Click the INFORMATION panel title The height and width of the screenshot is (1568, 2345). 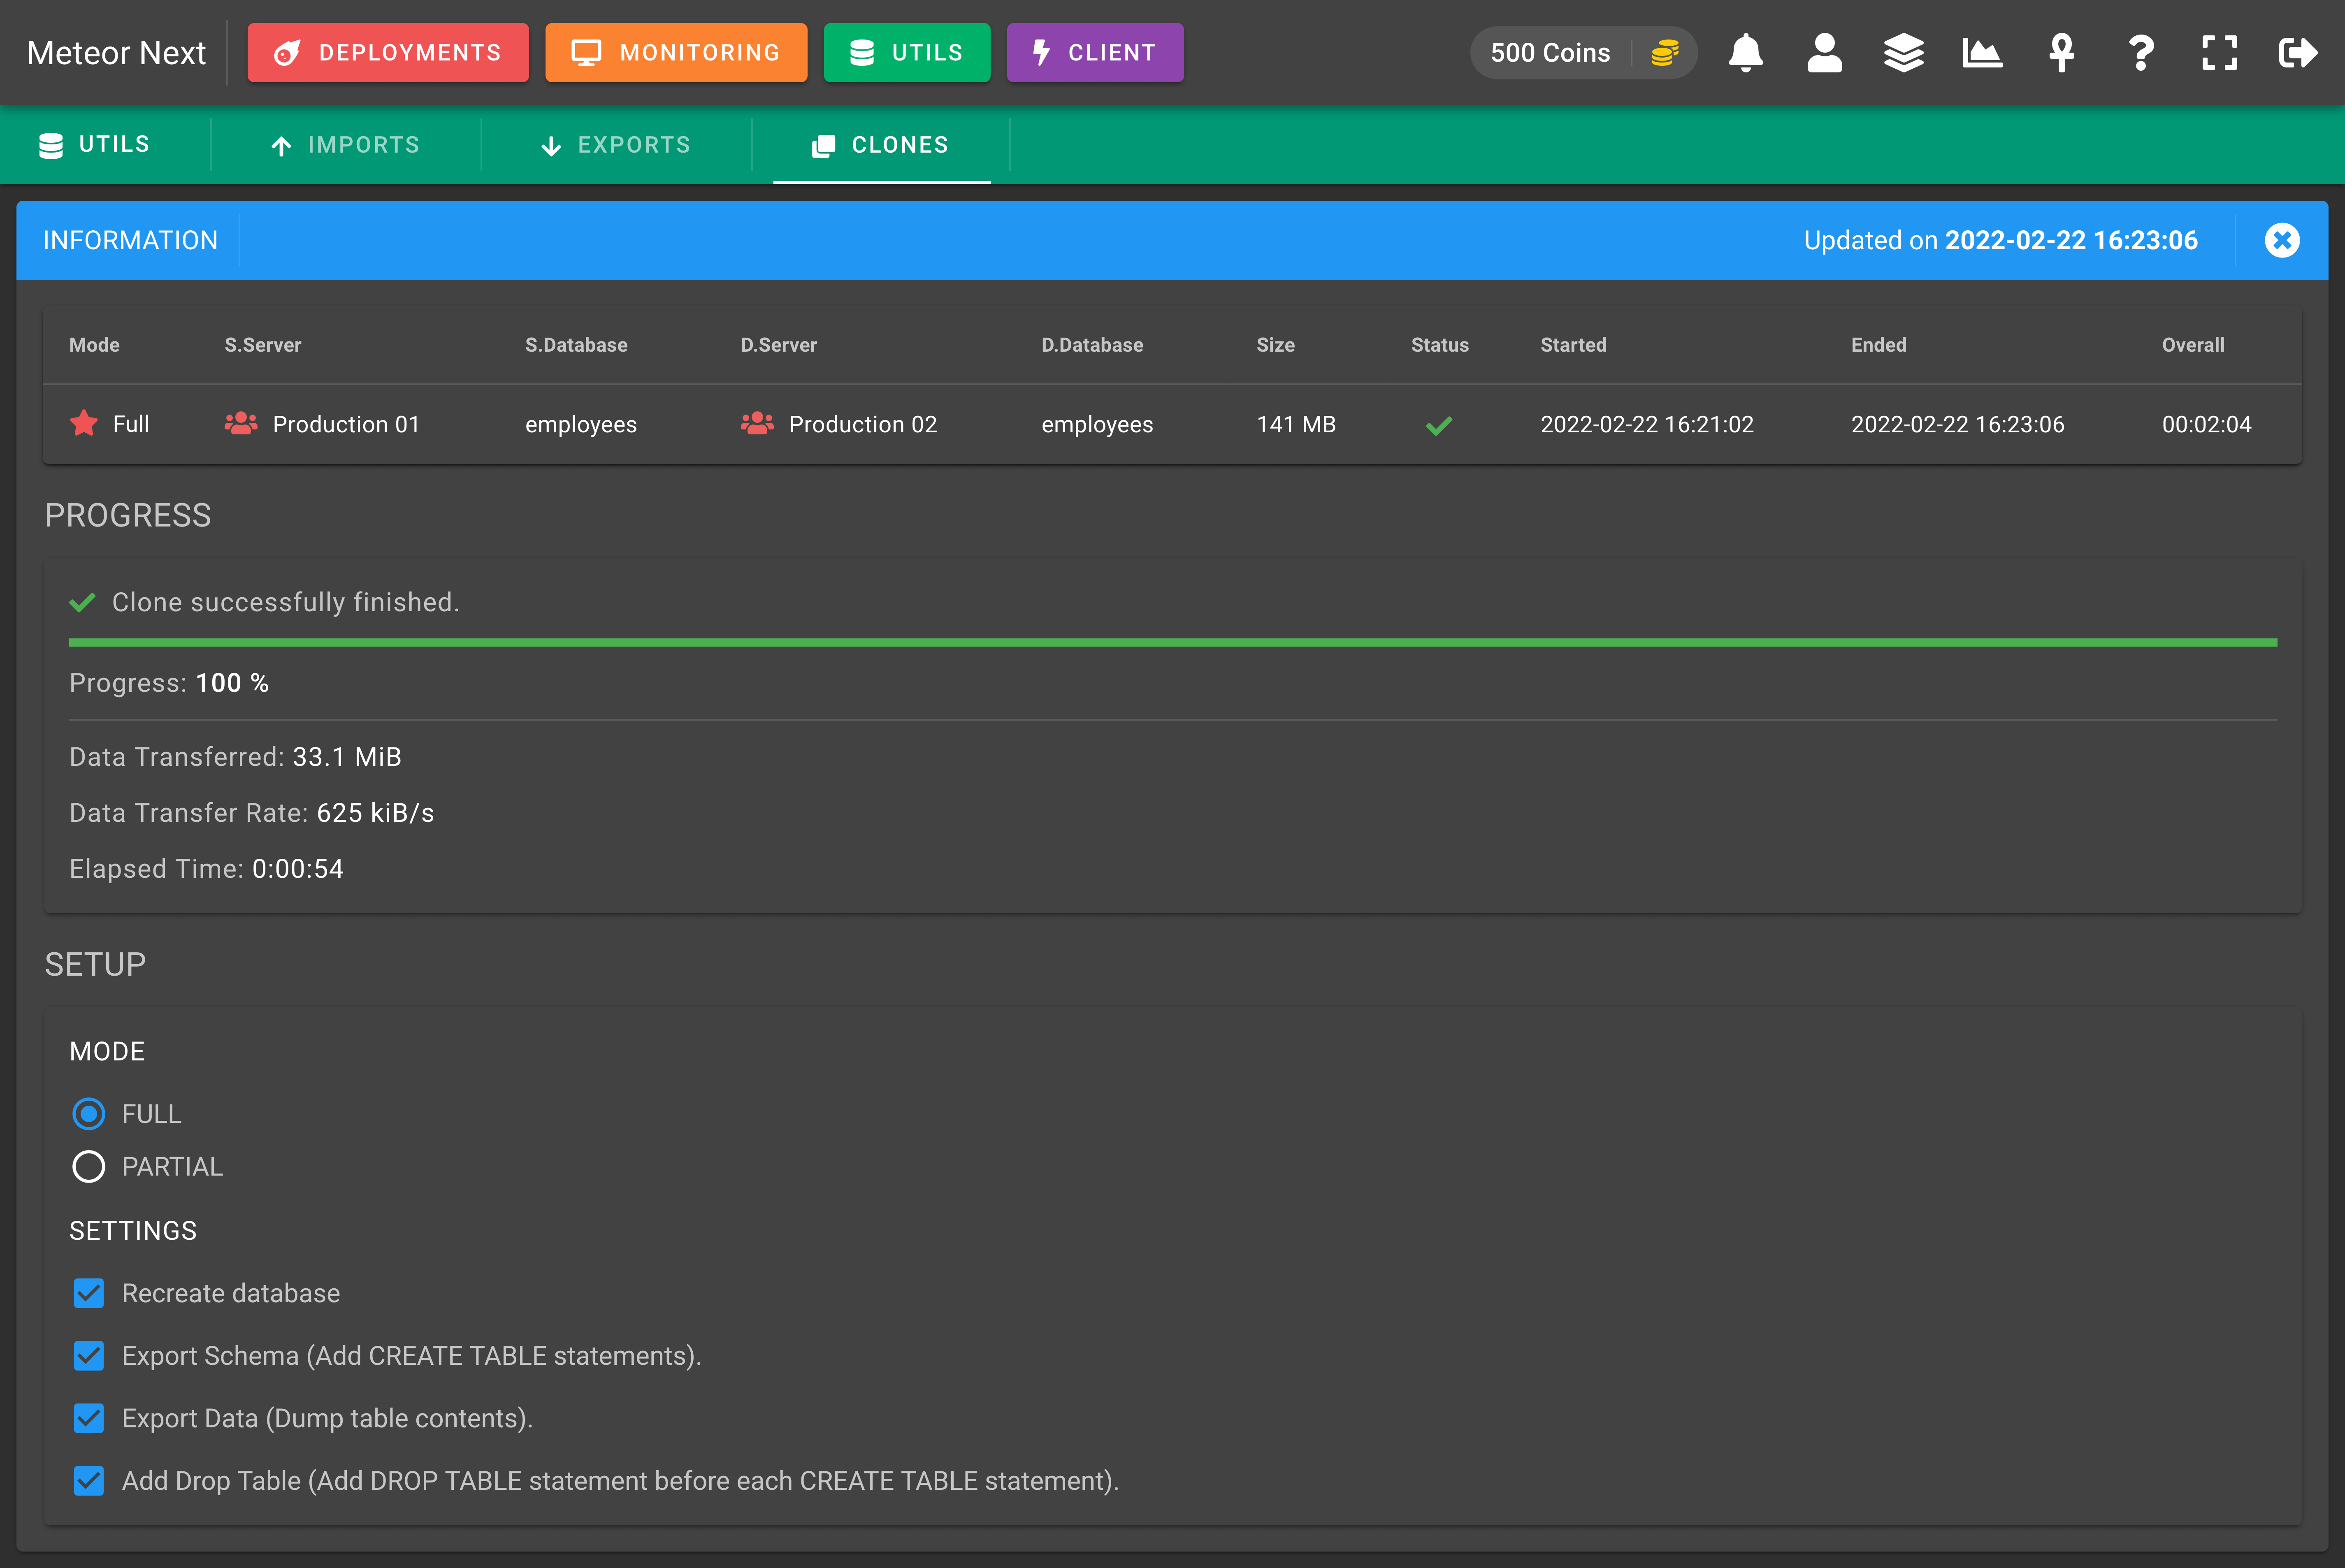pyautogui.click(x=130, y=240)
